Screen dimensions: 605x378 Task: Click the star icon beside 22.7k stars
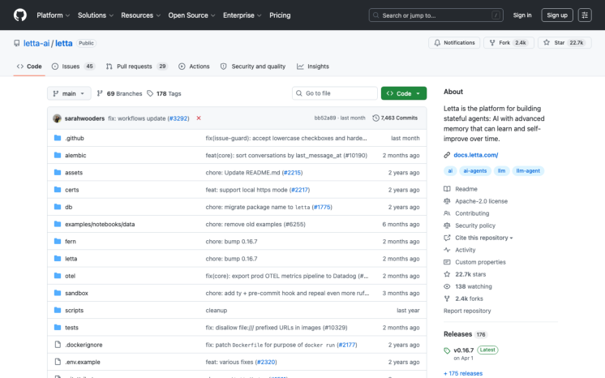(447, 274)
